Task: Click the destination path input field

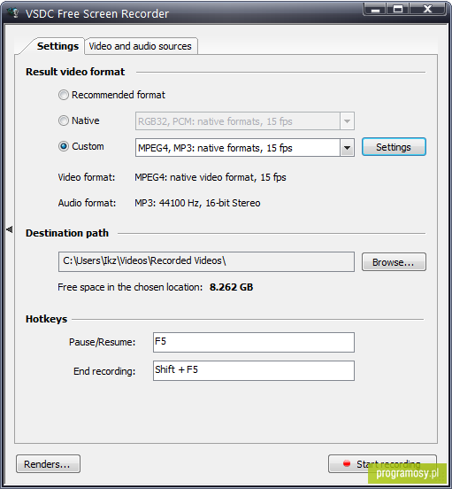Action: (206, 261)
